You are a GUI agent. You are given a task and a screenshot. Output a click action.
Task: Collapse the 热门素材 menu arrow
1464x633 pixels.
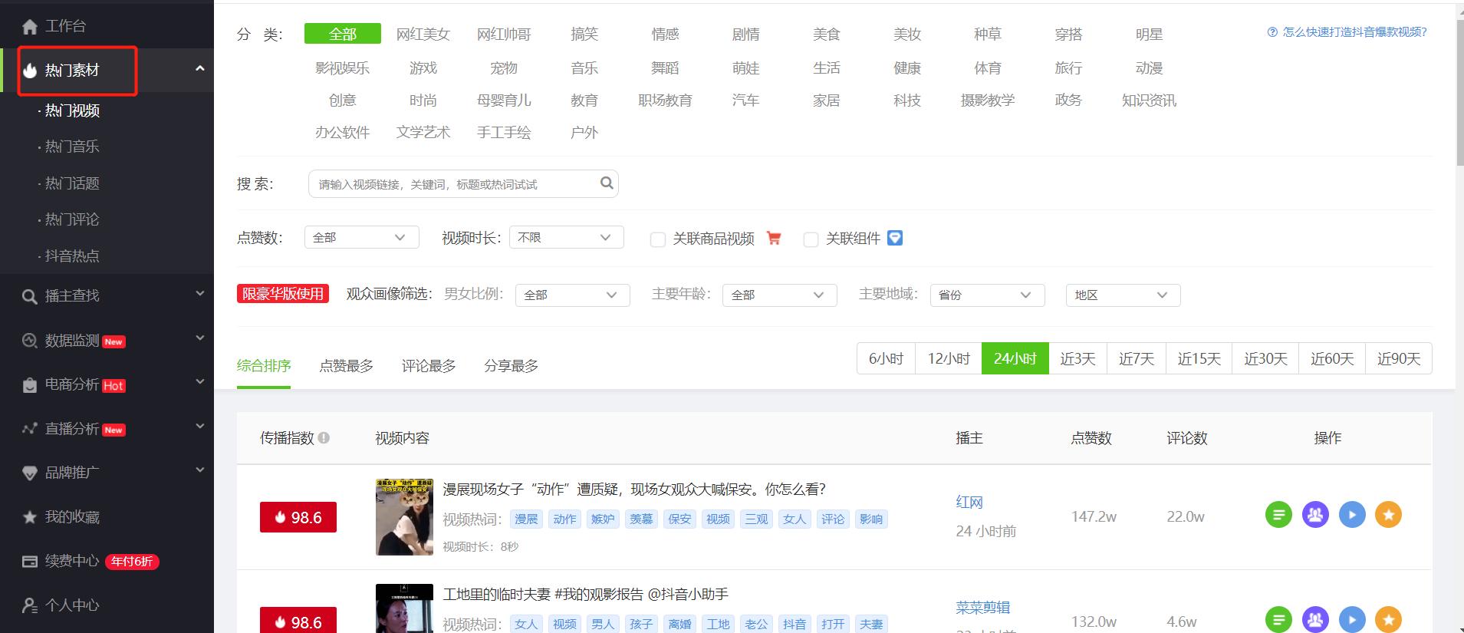click(x=200, y=68)
